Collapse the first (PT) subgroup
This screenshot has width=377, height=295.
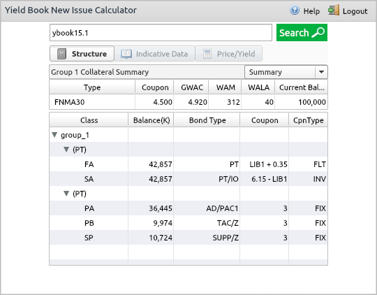point(66,150)
